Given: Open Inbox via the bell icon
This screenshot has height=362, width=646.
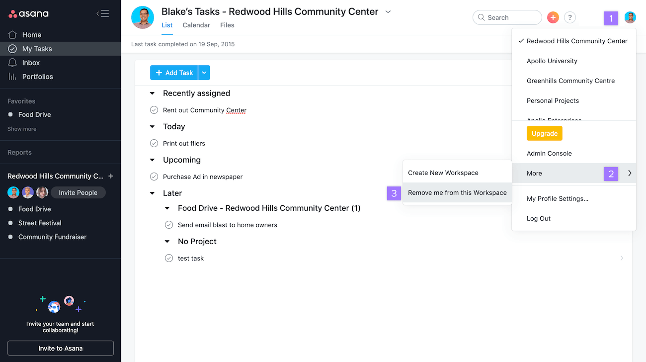Looking at the screenshot, I should point(12,63).
